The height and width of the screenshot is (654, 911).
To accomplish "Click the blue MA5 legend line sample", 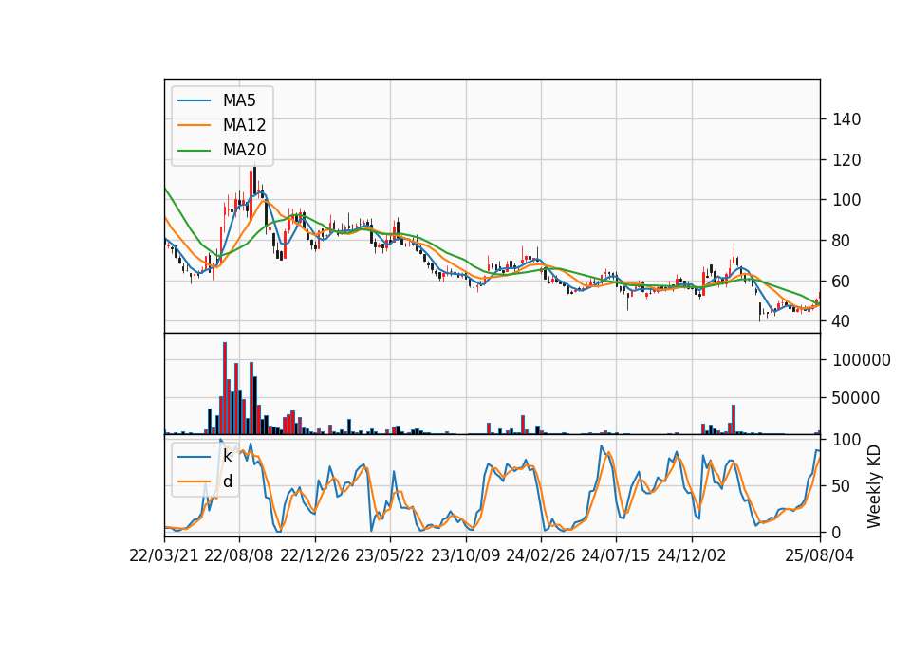I will click(194, 101).
